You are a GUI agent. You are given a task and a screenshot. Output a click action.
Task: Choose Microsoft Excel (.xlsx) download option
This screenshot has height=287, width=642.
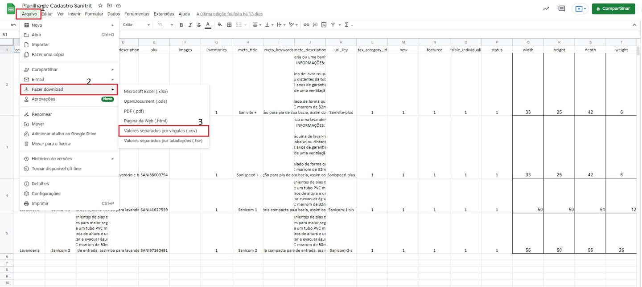[x=146, y=92]
